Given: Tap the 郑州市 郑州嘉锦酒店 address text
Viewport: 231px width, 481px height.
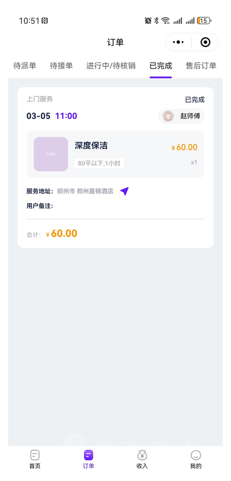Looking at the screenshot, I should tap(85, 191).
